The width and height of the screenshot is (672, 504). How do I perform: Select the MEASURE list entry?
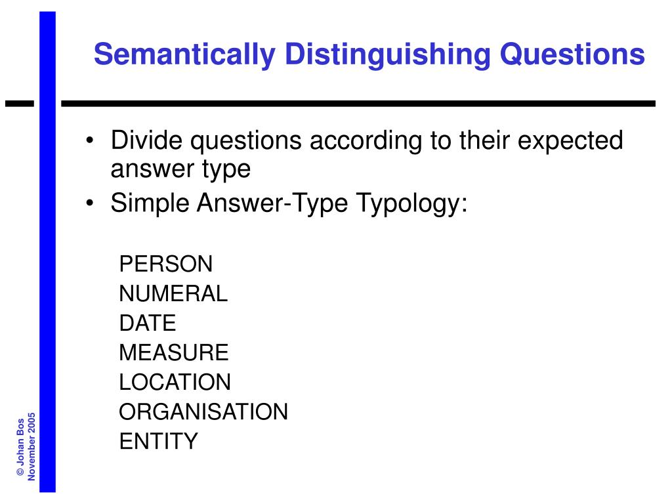pos(173,352)
